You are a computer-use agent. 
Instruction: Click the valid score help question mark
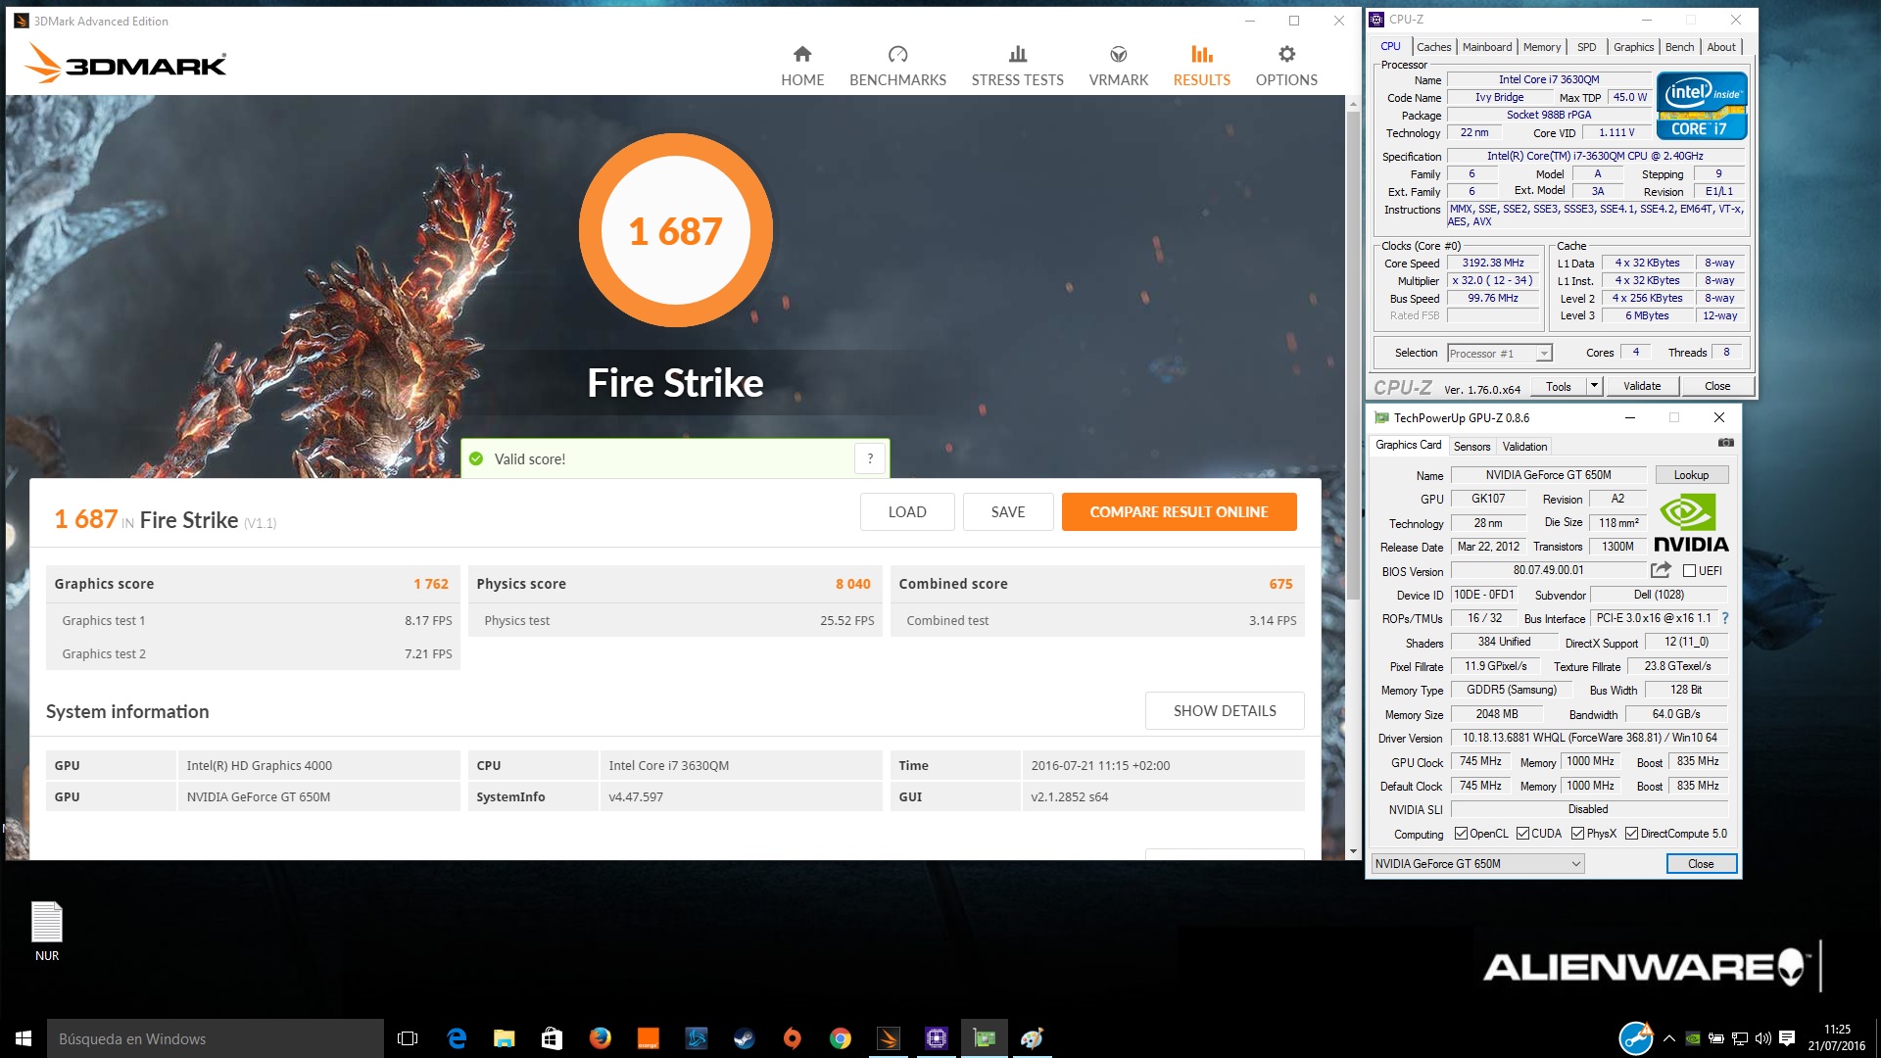pyautogui.click(x=870, y=458)
